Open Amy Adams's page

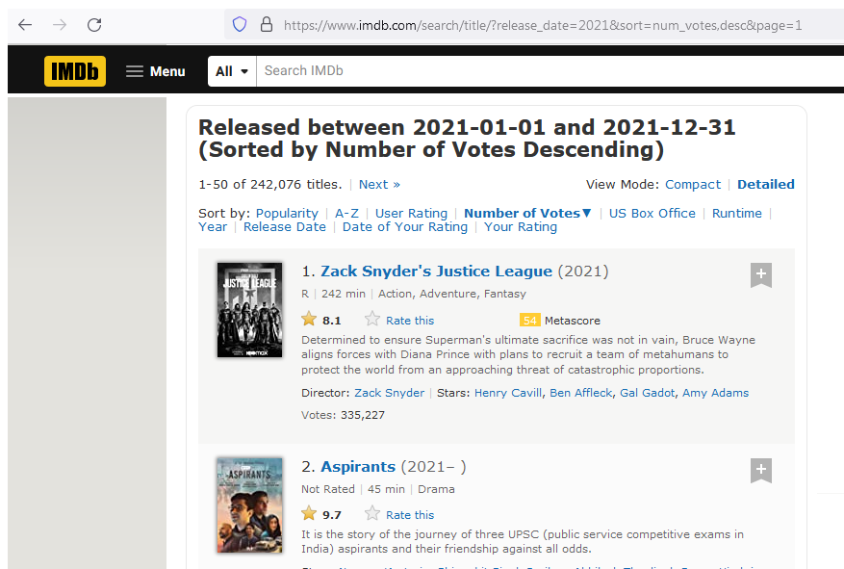pos(715,393)
